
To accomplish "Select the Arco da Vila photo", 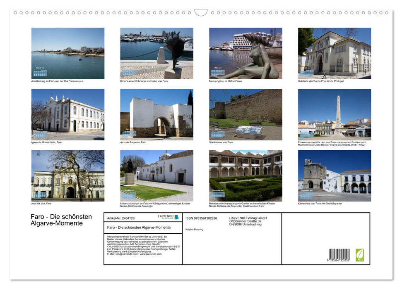I will [x=67, y=176].
